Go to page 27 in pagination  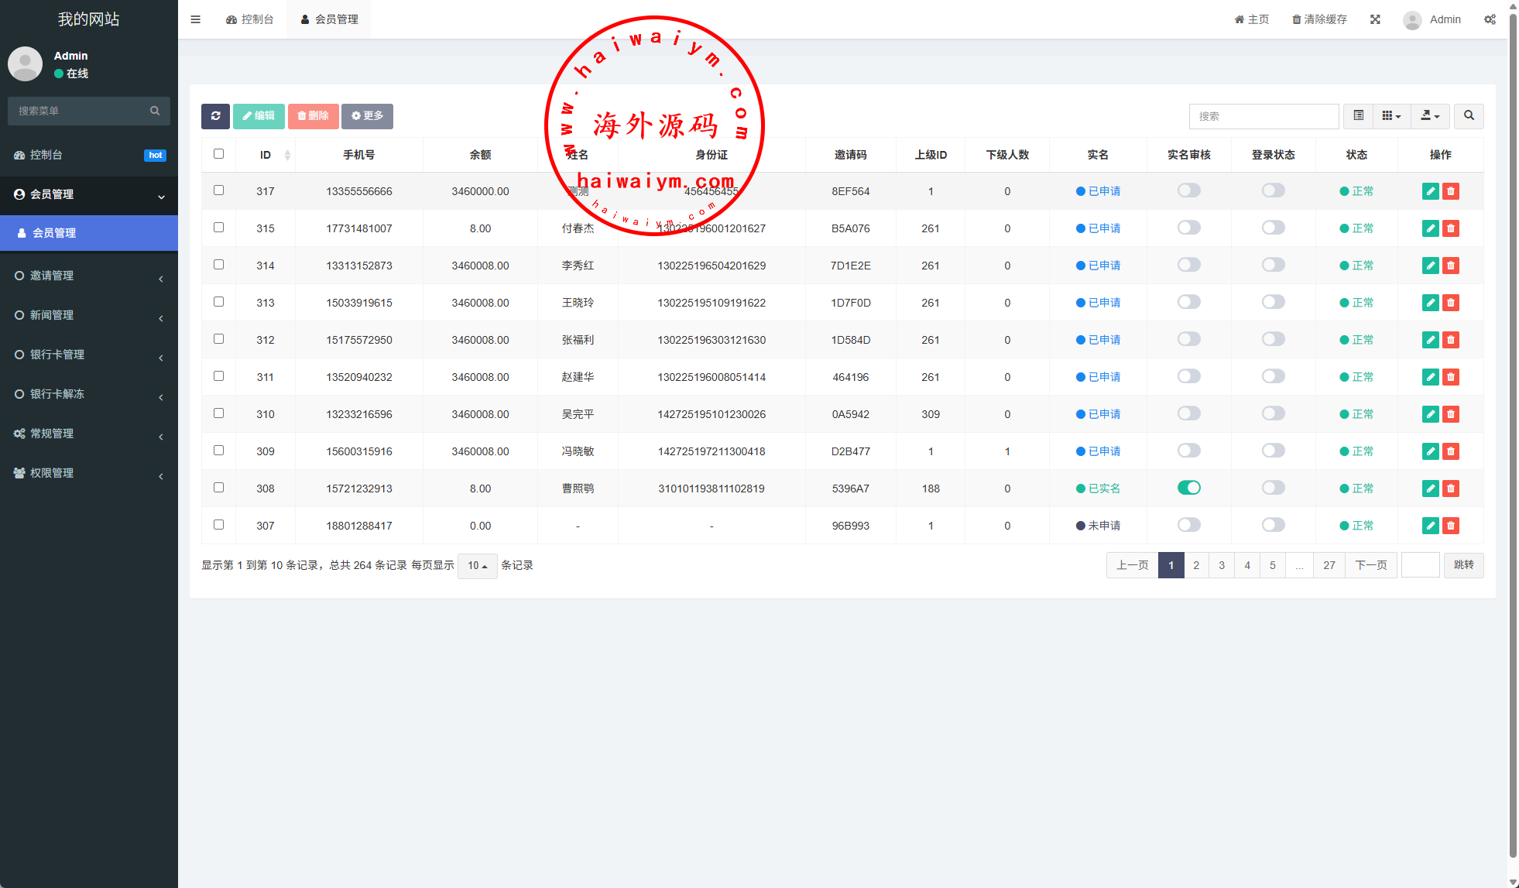click(x=1329, y=565)
